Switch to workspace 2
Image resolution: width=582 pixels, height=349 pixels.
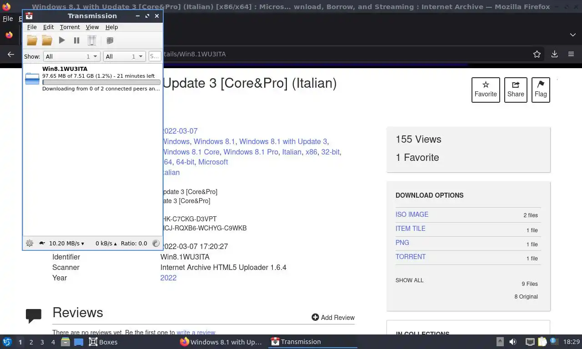[x=31, y=342]
